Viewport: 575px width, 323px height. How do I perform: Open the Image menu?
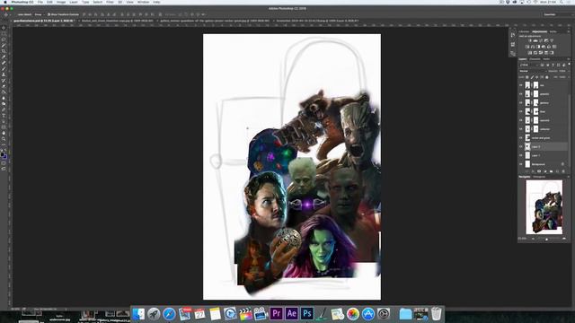coord(61,2)
